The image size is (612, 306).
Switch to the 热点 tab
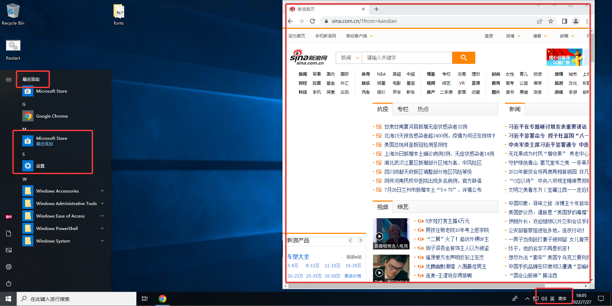click(423, 109)
